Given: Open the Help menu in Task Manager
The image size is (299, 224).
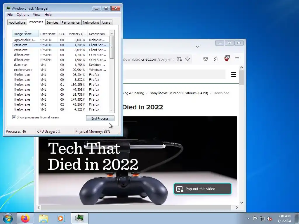Looking at the screenshot, I should 48,15.
